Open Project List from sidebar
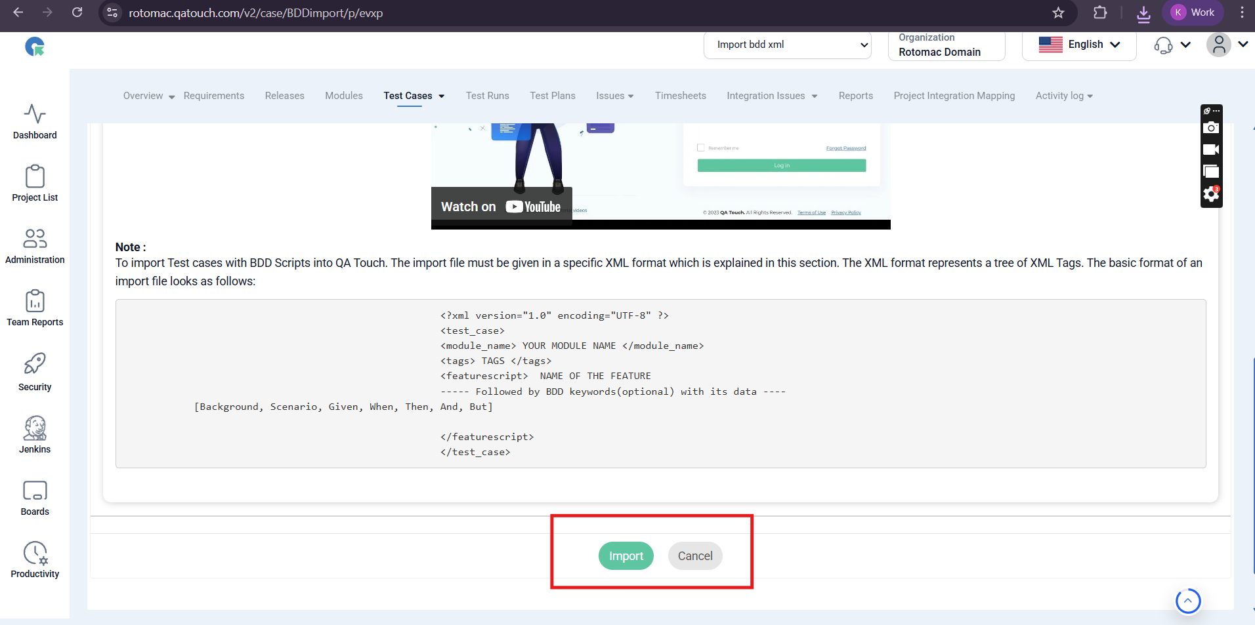The width and height of the screenshot is (1255, 625). (35, 184)
